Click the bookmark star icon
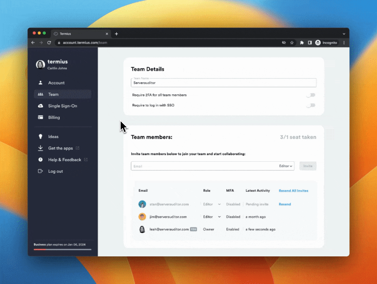 [292, 43]
